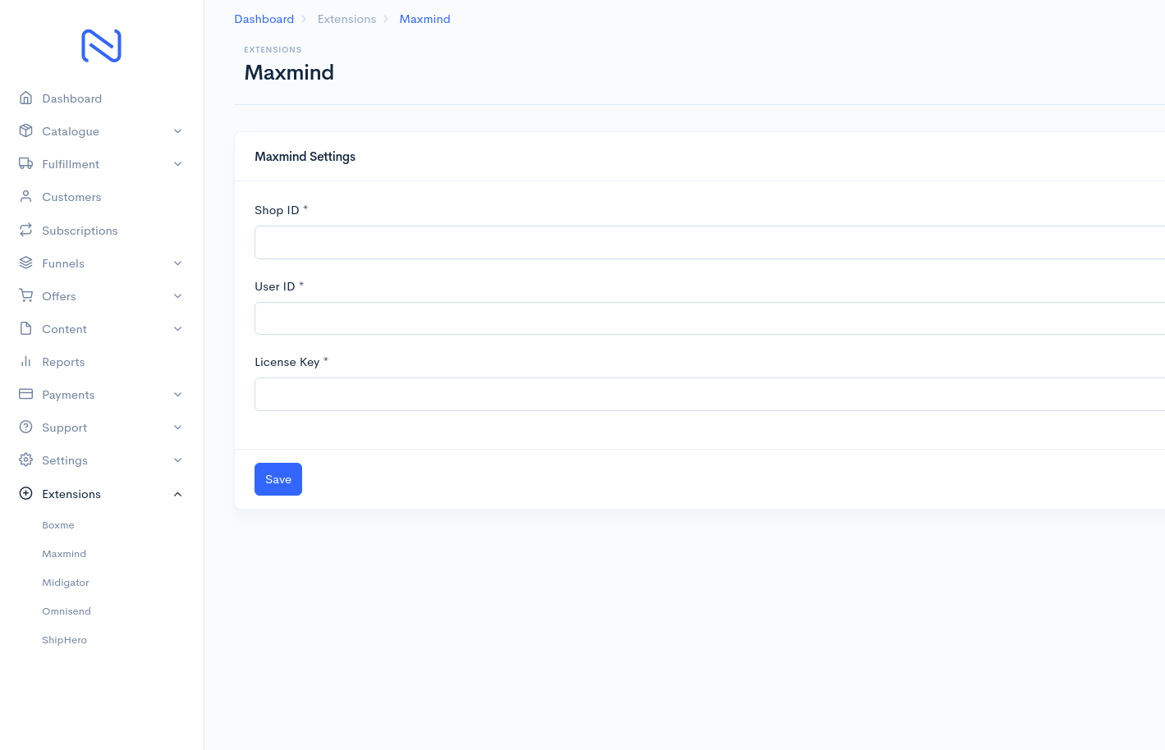Click the Fulfillment truck icon
Screen dimensions: 1165x750
click(25, 163)
